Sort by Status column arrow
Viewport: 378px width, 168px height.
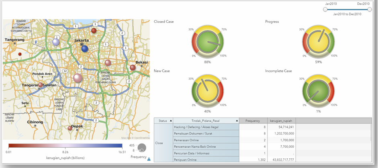tap(171, 121)
